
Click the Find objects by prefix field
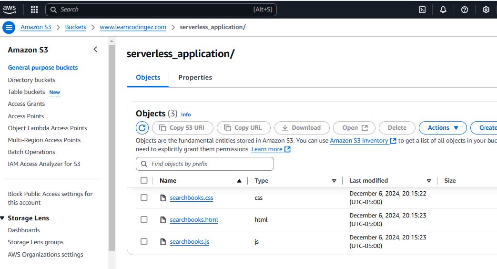pyautogui.click(x=205, y=164)
